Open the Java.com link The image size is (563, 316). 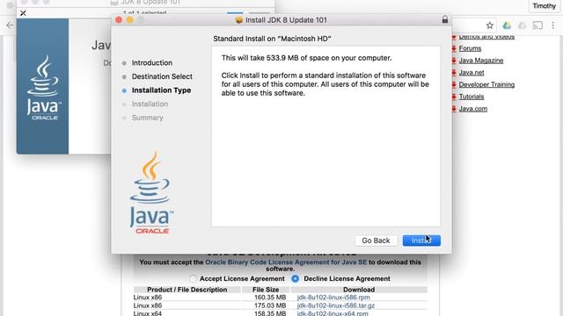473,109
